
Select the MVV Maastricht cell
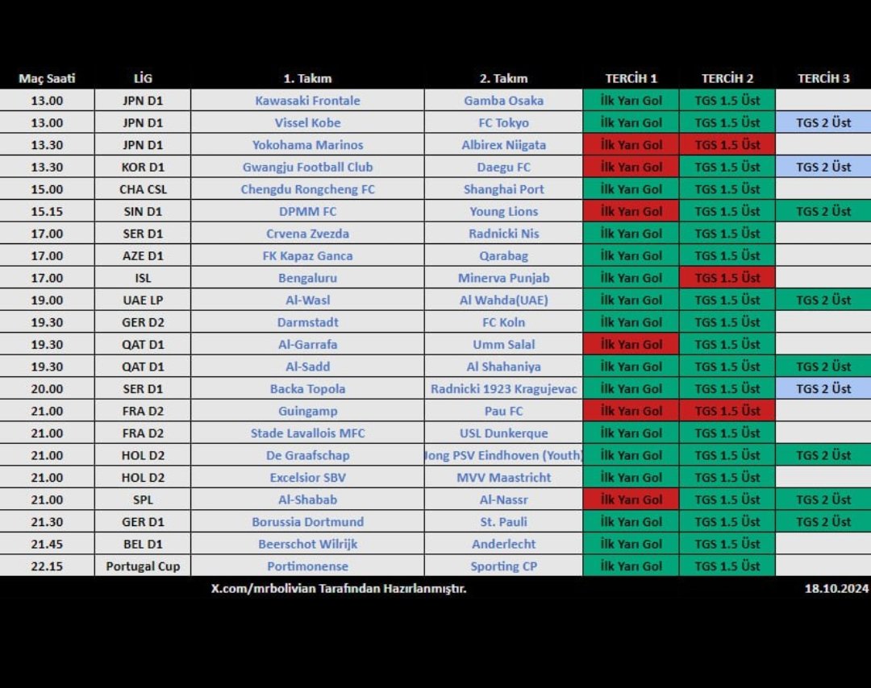pyautogui.click(x=503, y=478)
